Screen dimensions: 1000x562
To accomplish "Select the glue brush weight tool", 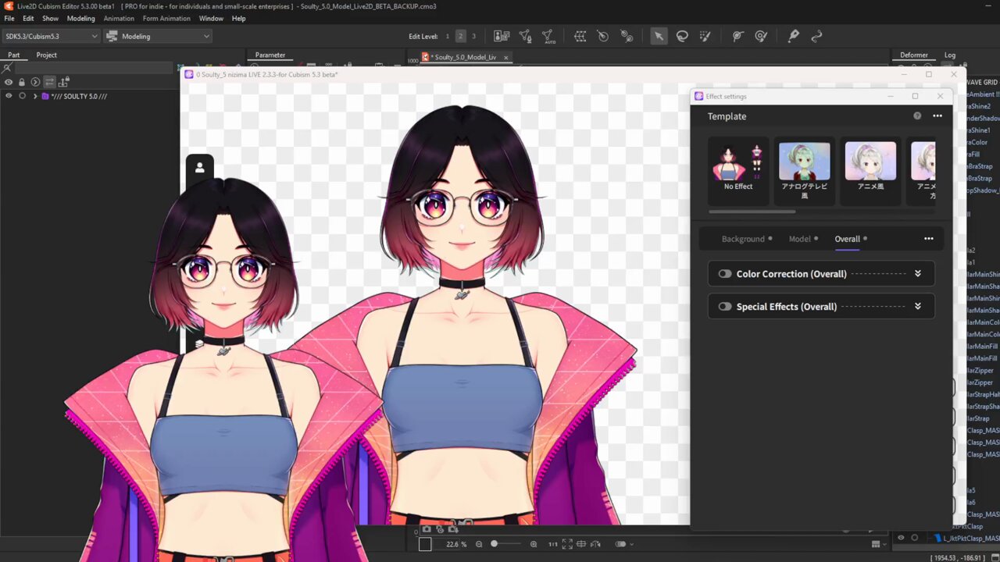I will [761, 36].
